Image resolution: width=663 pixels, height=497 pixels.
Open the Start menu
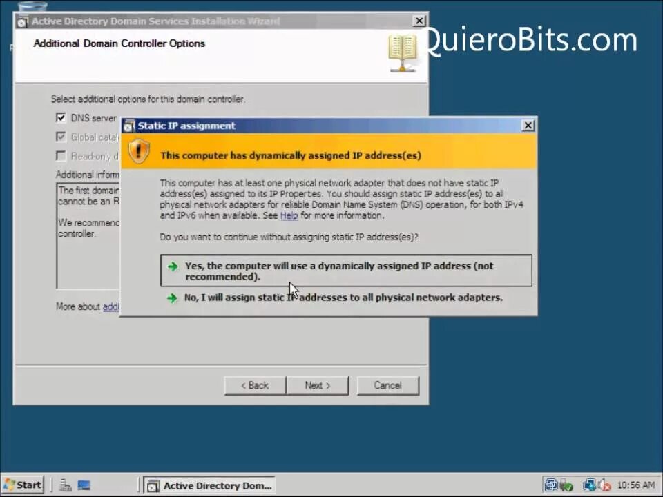[x=23, y=485]
